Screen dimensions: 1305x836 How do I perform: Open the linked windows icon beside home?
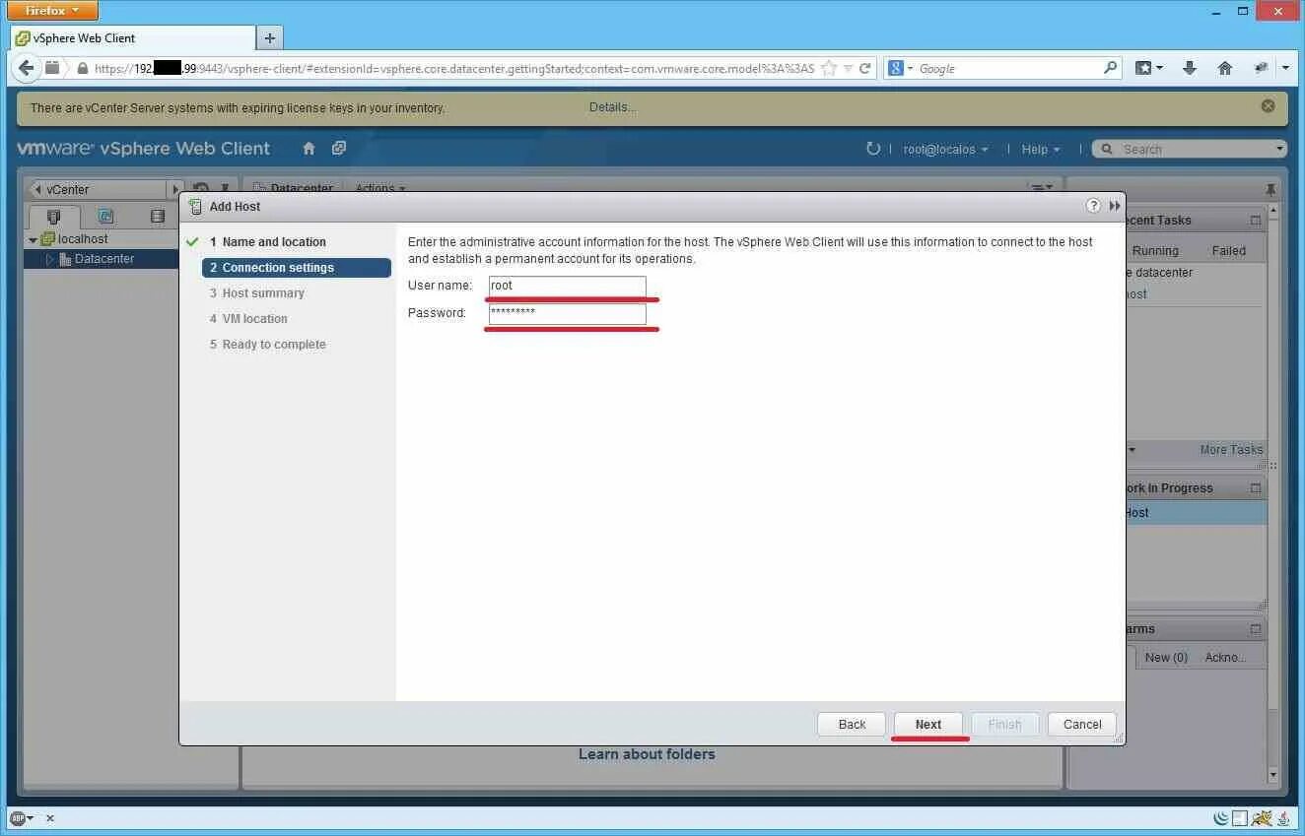339,149
